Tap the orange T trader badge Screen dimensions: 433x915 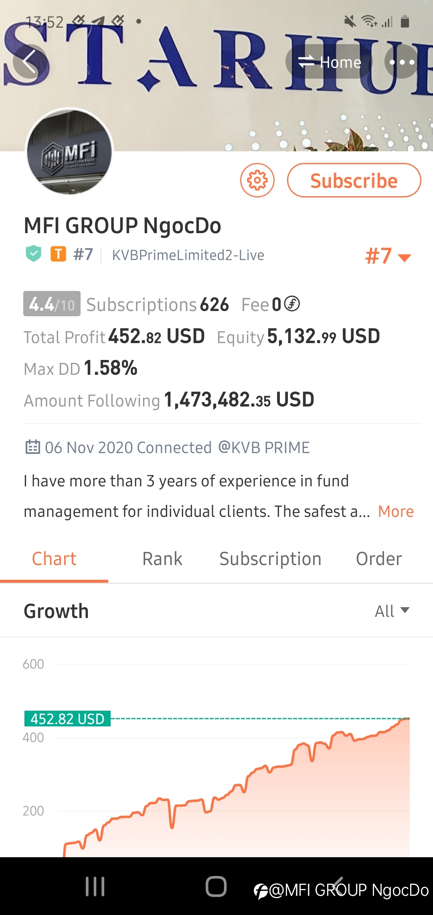[58, 254]
